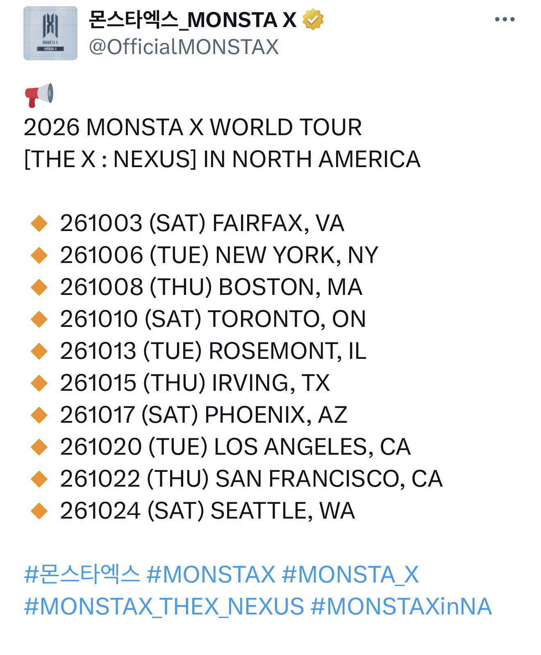This screenshot has height=655, width=541.
Task: Open the #몬스타엑스 hashtag
Action: coord(82,574)
